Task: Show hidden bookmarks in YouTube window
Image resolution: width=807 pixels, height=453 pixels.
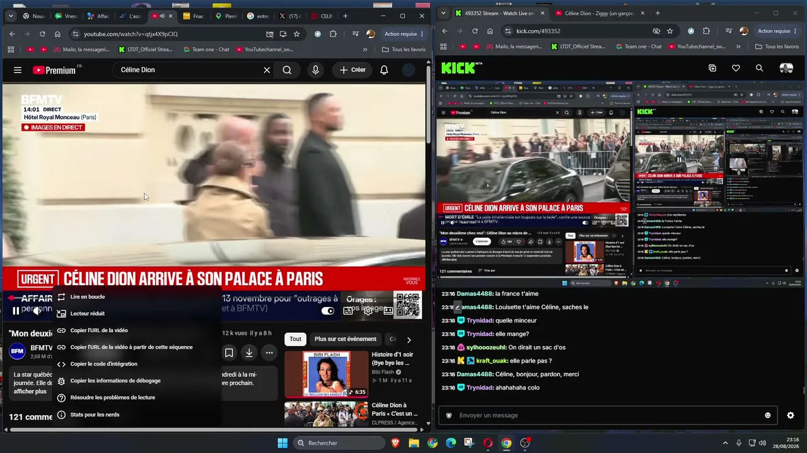Action: (365, 49)
